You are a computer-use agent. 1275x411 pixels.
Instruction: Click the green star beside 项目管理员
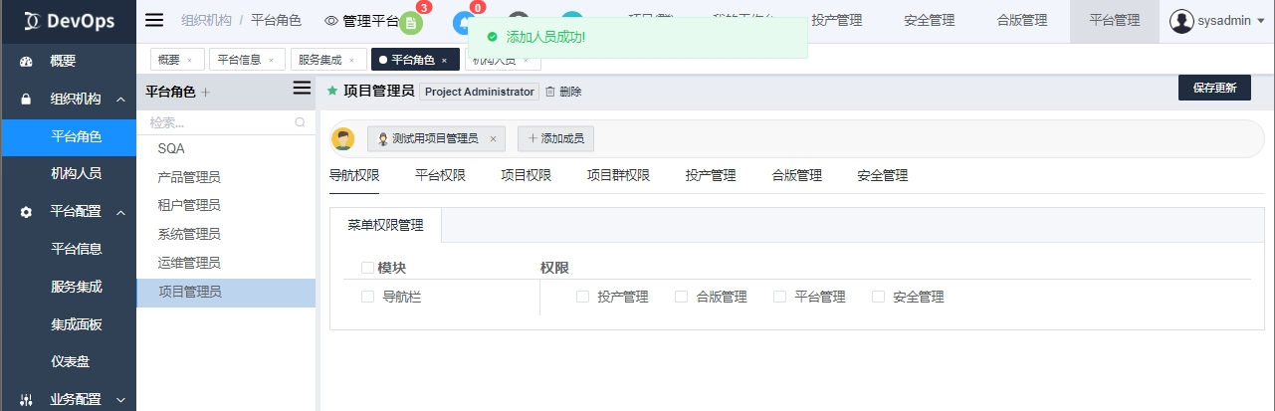coord(332,91)
